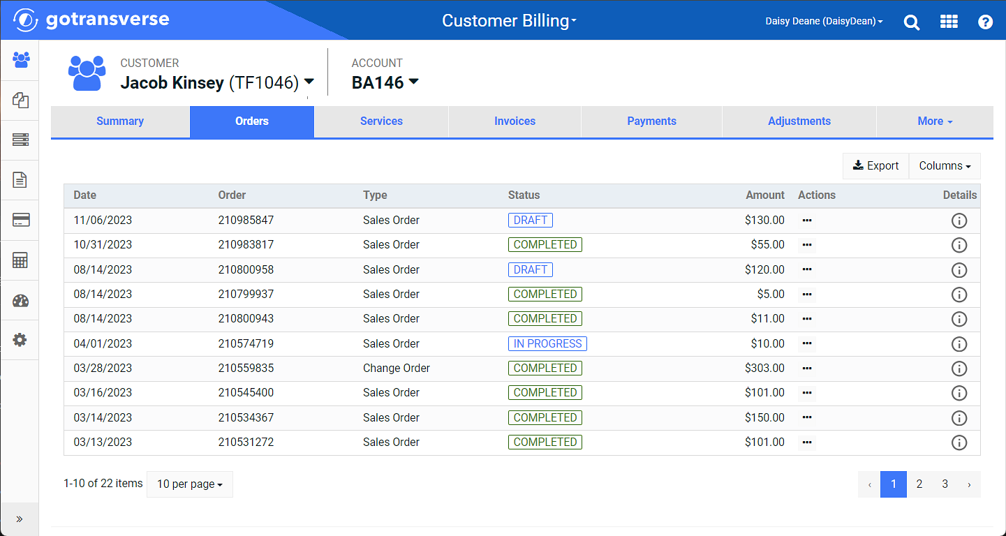Go to page 2
This screenshot has height=536, width=1006.
click(919, 484)
